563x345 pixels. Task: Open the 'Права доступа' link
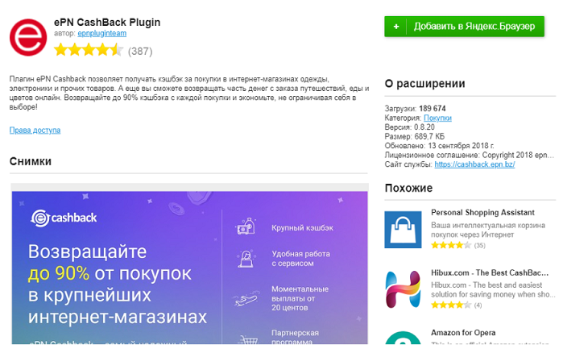35,130
